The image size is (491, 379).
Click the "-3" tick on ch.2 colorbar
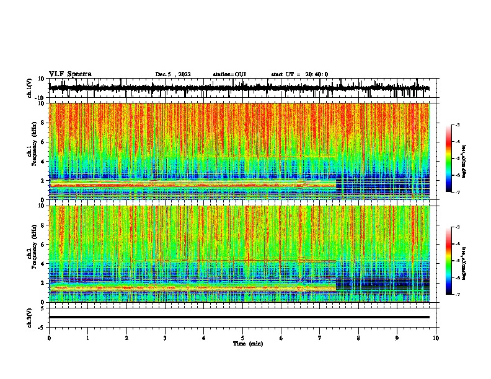pyautogui.click(x=457, y=227)
